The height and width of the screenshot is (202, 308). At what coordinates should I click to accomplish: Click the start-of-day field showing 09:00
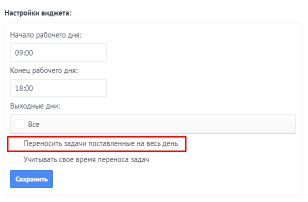point(58,52)
